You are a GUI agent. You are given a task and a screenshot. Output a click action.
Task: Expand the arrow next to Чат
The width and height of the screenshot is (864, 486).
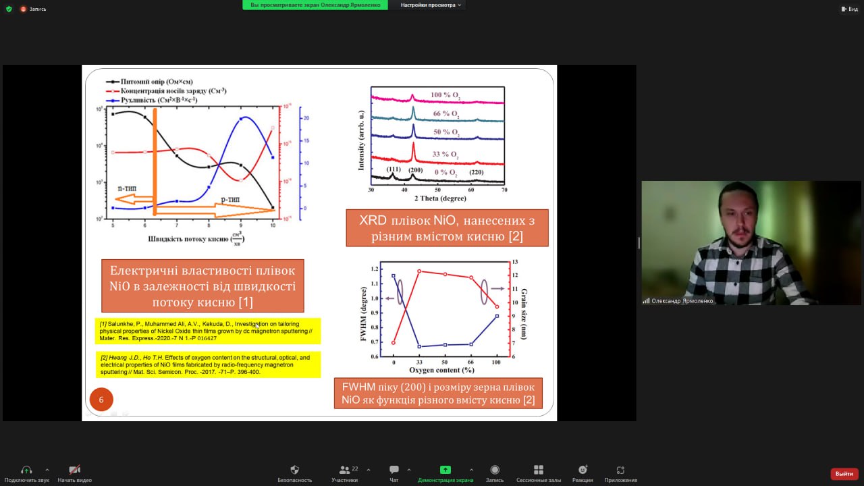409,470
